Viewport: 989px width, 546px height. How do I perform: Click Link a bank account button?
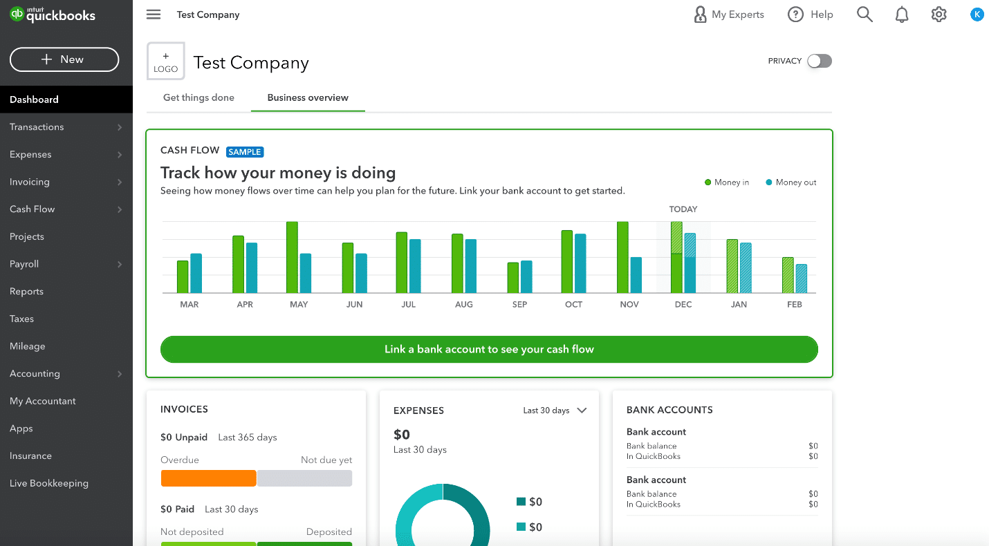[489, 349]
